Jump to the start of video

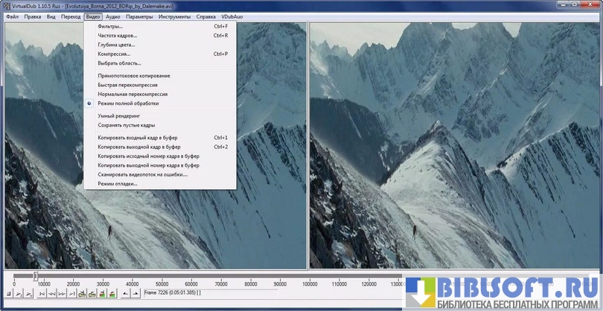[42, 294]
